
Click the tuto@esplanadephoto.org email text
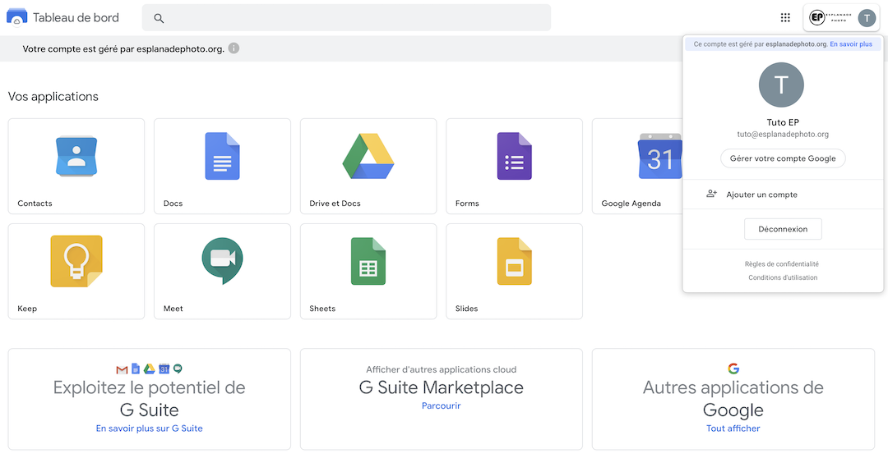[783, 135]
